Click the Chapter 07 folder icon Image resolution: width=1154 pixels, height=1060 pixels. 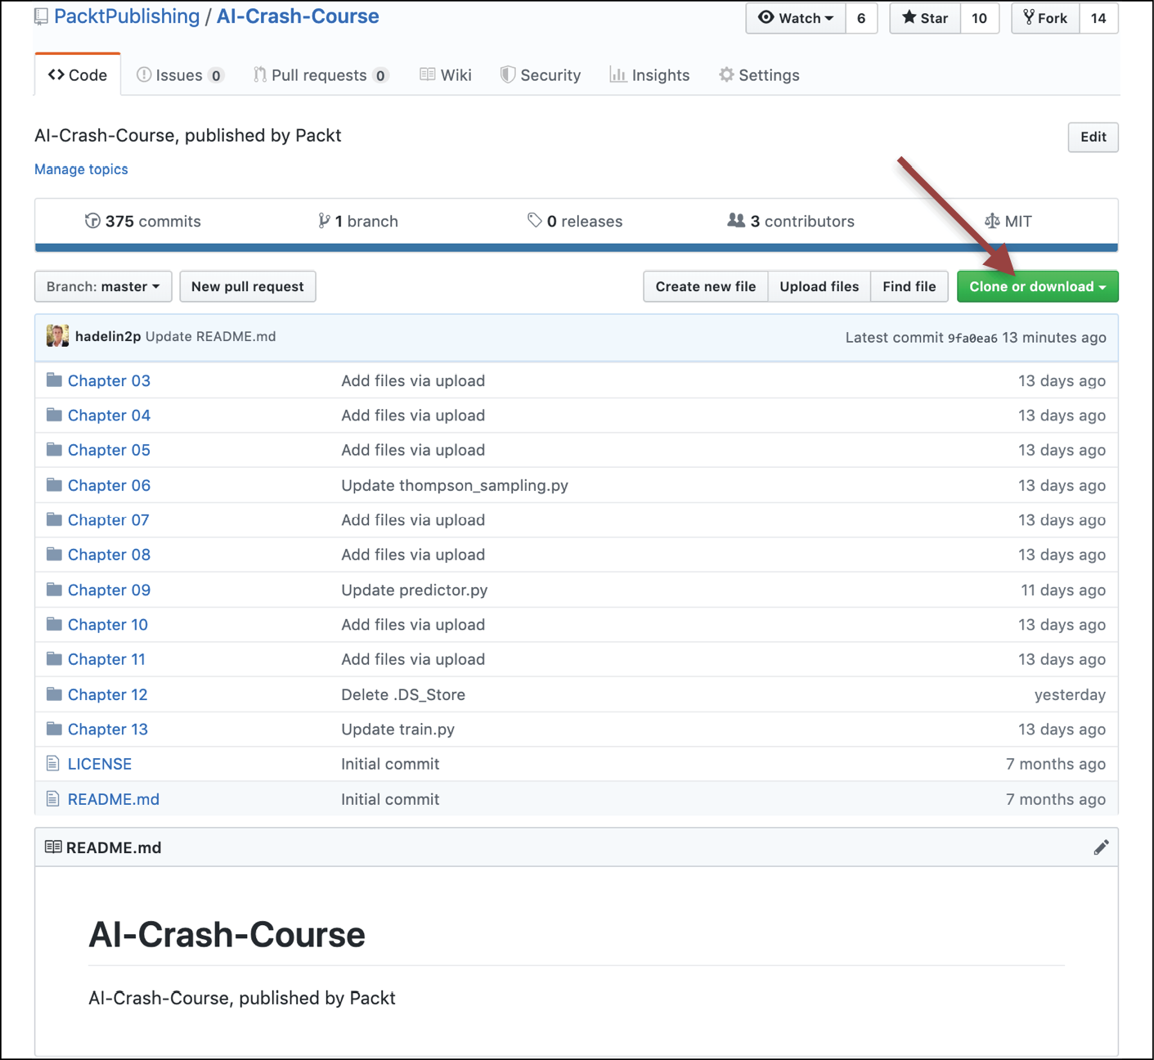pos(55,519)
